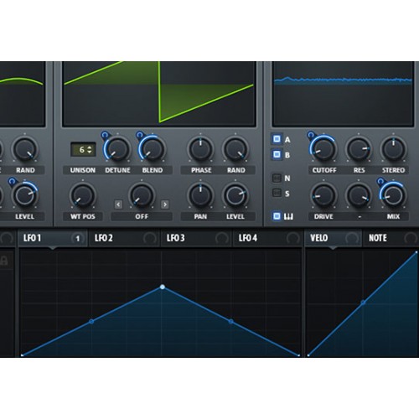Click the WT POS knob

tap(83, 195)
